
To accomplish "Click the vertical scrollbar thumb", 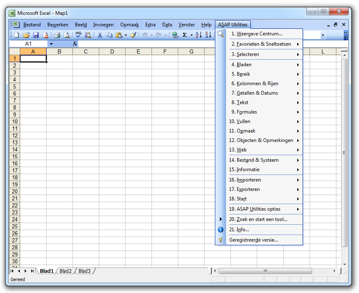I will coord(344,152).
